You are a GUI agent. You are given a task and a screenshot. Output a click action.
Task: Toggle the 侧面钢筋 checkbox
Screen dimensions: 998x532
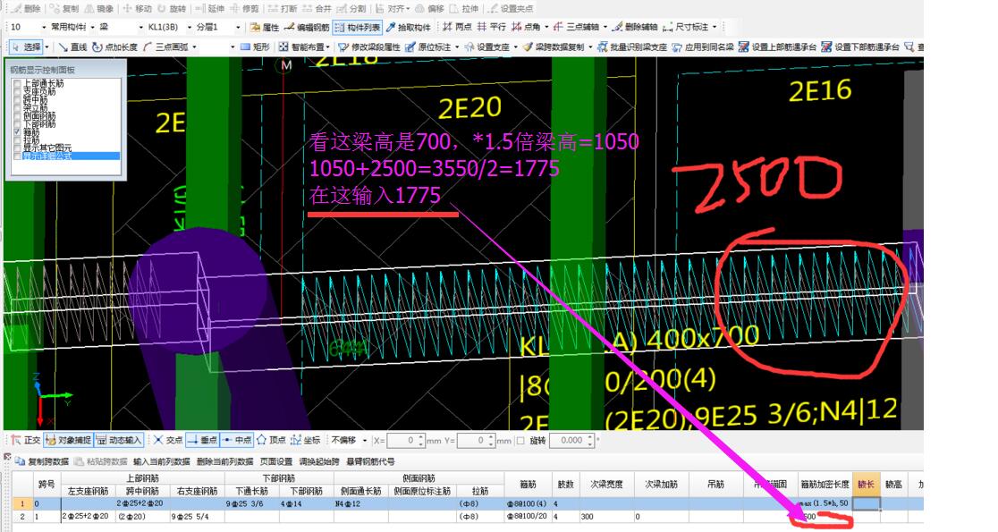coord(17,116)
